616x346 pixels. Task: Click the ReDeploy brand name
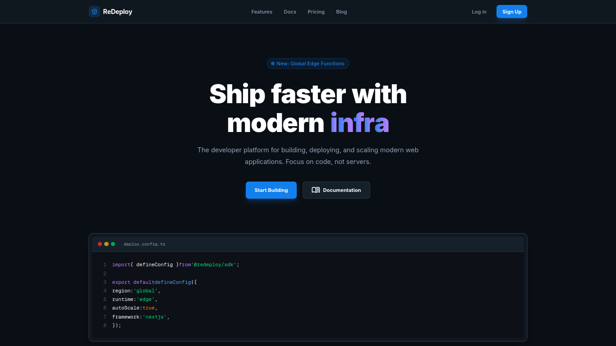coord(117,12)
